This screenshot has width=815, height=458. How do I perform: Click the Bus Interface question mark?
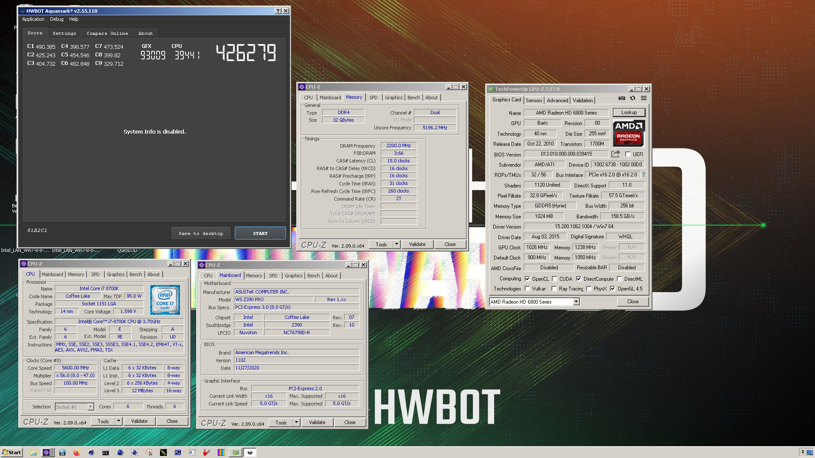tap(643, 175)
